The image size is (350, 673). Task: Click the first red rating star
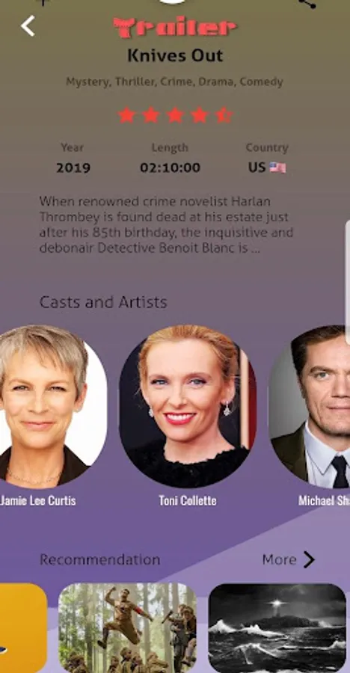coord(126,115)
